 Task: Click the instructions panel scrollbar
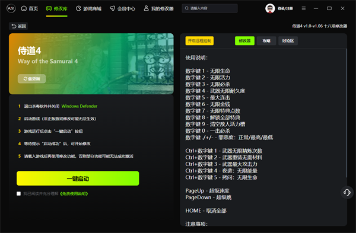pos(347,113)
